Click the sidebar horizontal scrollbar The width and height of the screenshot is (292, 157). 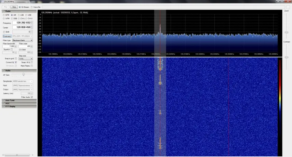tap(17, 155)
